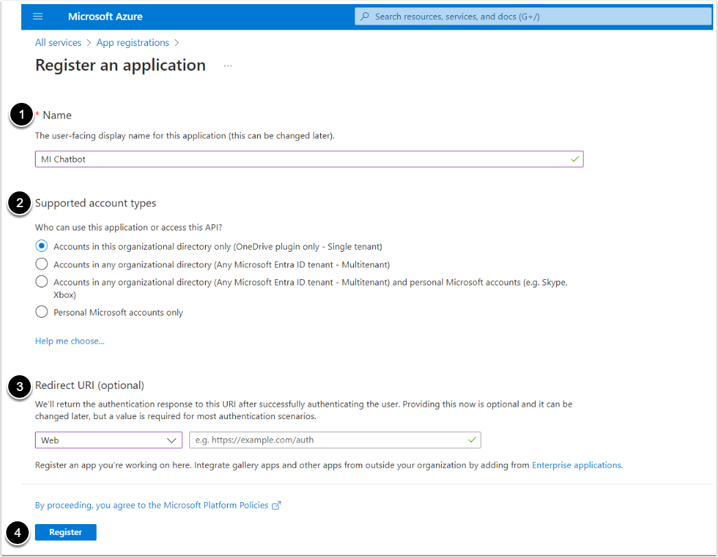Image resolution: width=718 pixels, height=557 pixels.
Task: Click the application Name text field
Action: click(302, 159)
